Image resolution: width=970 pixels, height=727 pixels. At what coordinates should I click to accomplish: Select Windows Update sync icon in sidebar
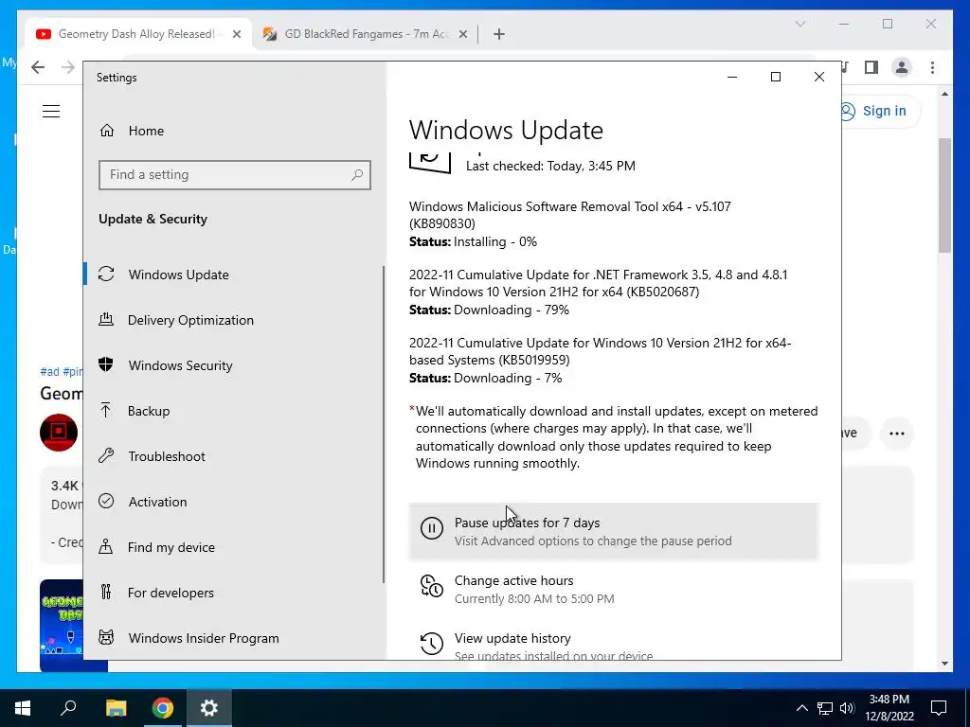tap(106, 274)
